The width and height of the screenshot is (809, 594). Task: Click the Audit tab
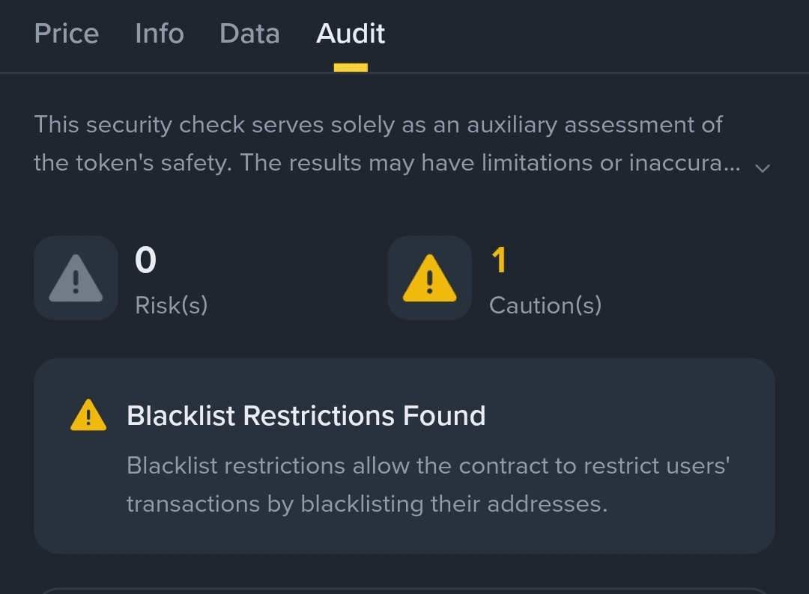(351, 34)
